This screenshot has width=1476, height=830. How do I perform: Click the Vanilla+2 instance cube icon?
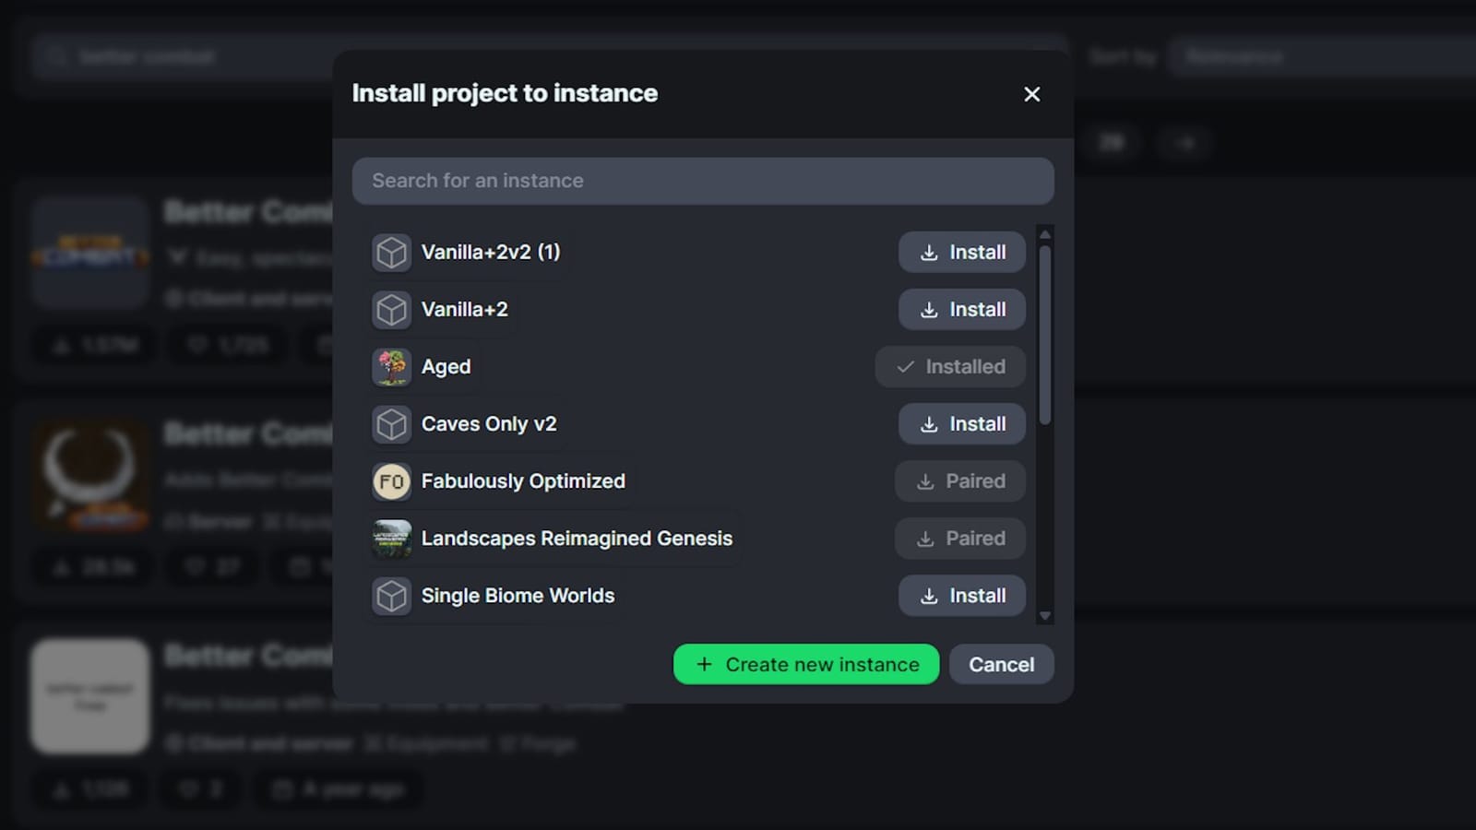(x=391, y=310)
